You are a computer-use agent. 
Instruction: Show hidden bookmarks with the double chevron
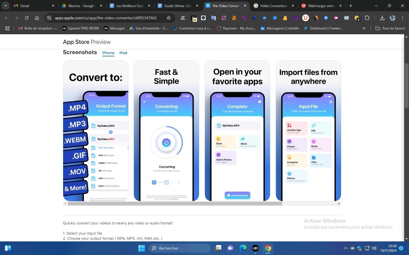tap(364, 28)
